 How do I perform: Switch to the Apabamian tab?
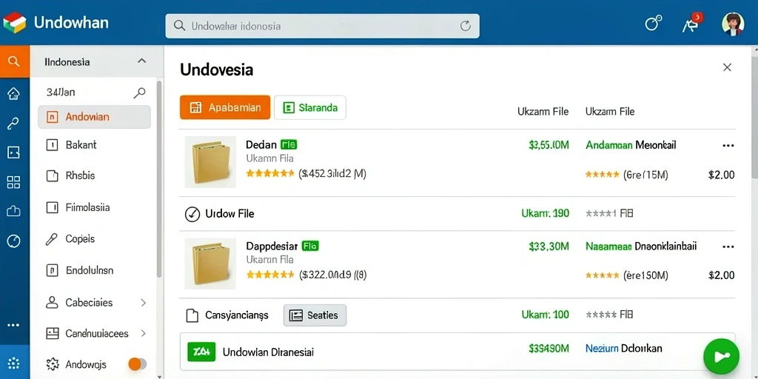225,107
